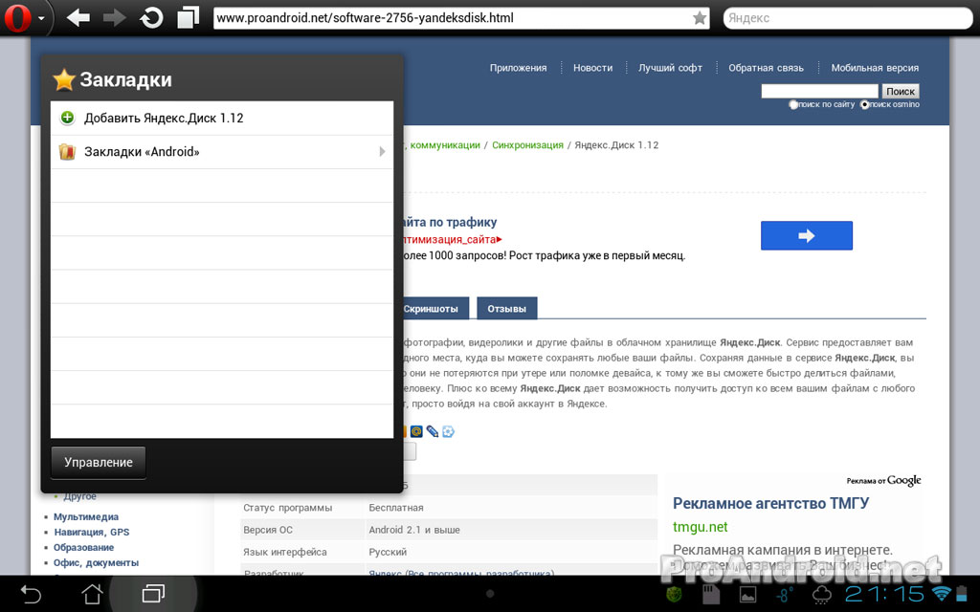980x612 pixels.
Task: Click the 'Бесплатная' status value
Action: [x=396, y=508]
